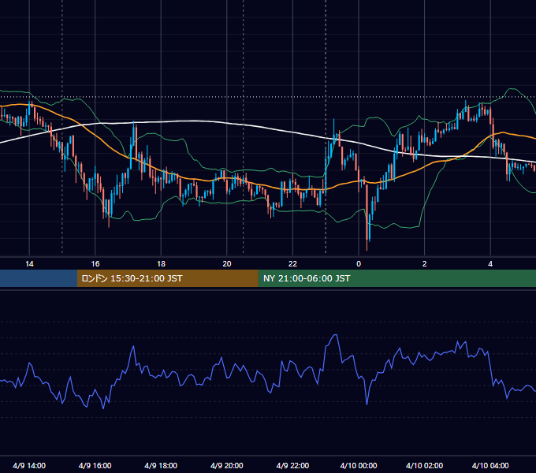The height and width of the screenshot is (473, 536).
Task: Click the 4/9 22:00 timestamp label
Action: 292,465
